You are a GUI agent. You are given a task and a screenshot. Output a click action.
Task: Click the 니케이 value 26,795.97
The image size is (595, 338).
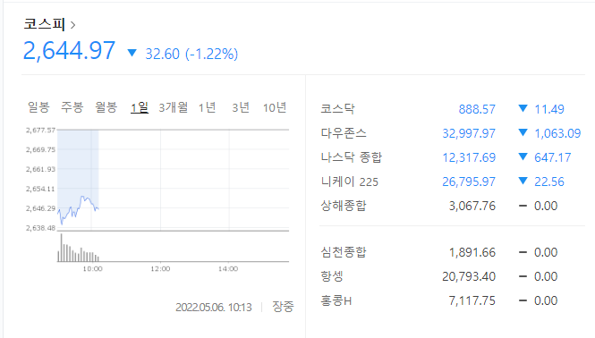[469, 182]
